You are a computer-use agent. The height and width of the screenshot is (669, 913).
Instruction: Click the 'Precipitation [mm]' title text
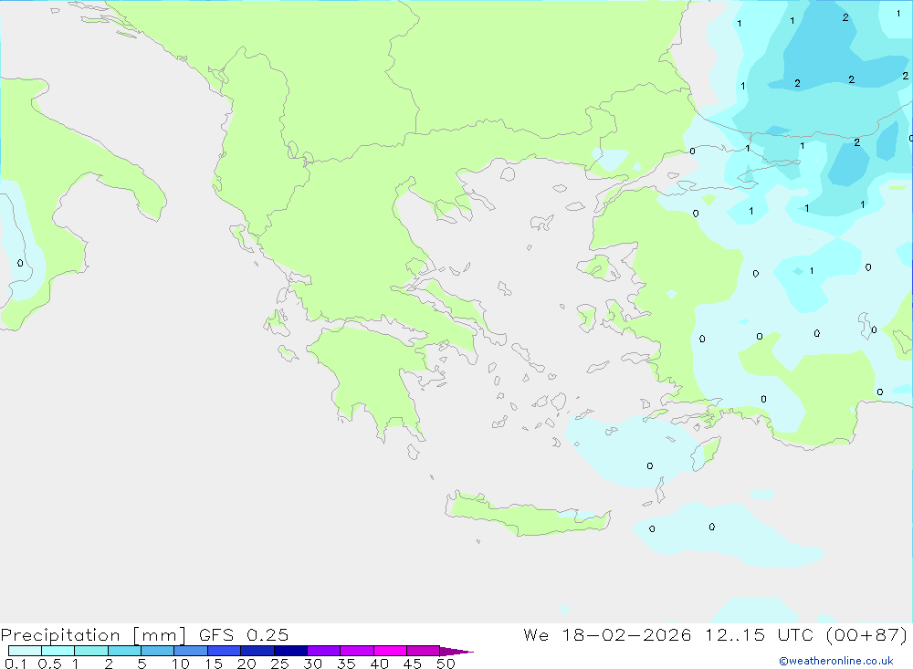point(94,634)
